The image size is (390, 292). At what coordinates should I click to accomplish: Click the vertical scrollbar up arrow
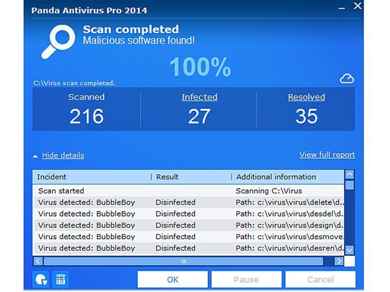coord(350,175)
